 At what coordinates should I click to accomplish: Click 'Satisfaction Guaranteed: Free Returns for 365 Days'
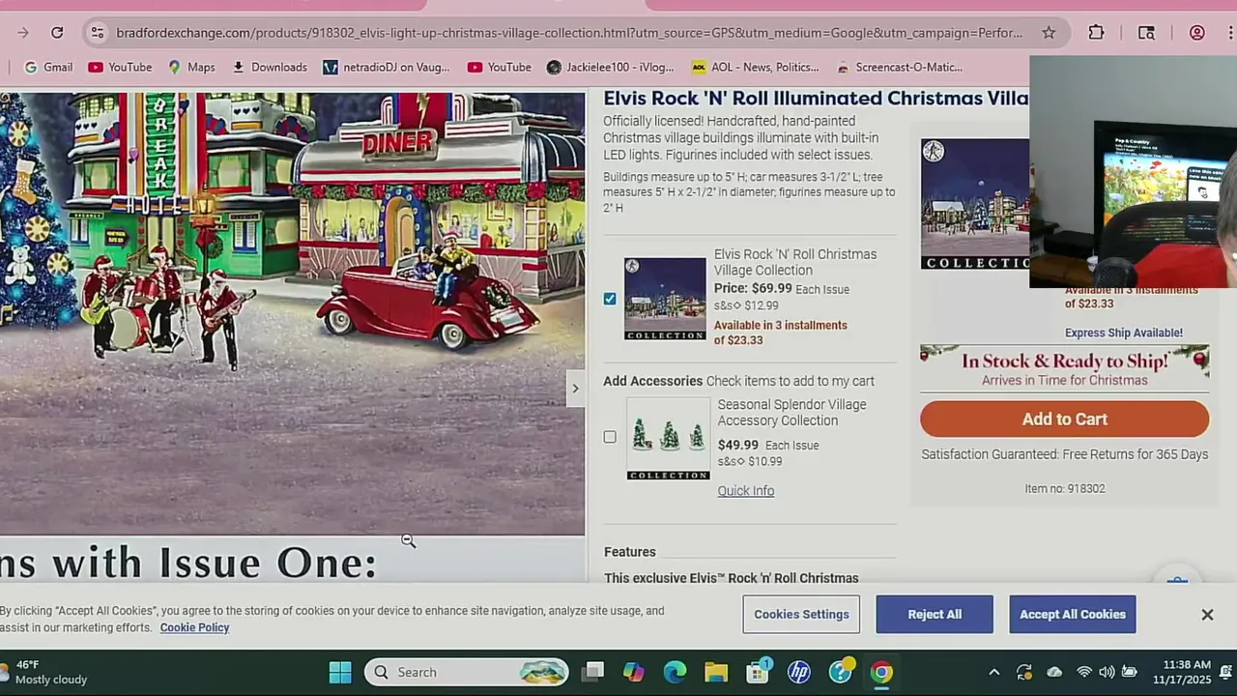pos(1064,454)
